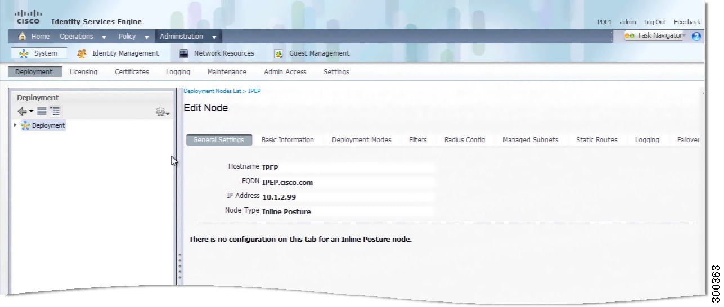Open the Managed Subnets node tab
Screen dimensions: 724x307
click(x=530, y=140)
